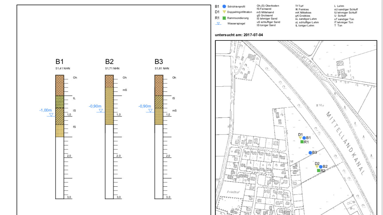Click the B2 profile heading

tap(109, 62)
